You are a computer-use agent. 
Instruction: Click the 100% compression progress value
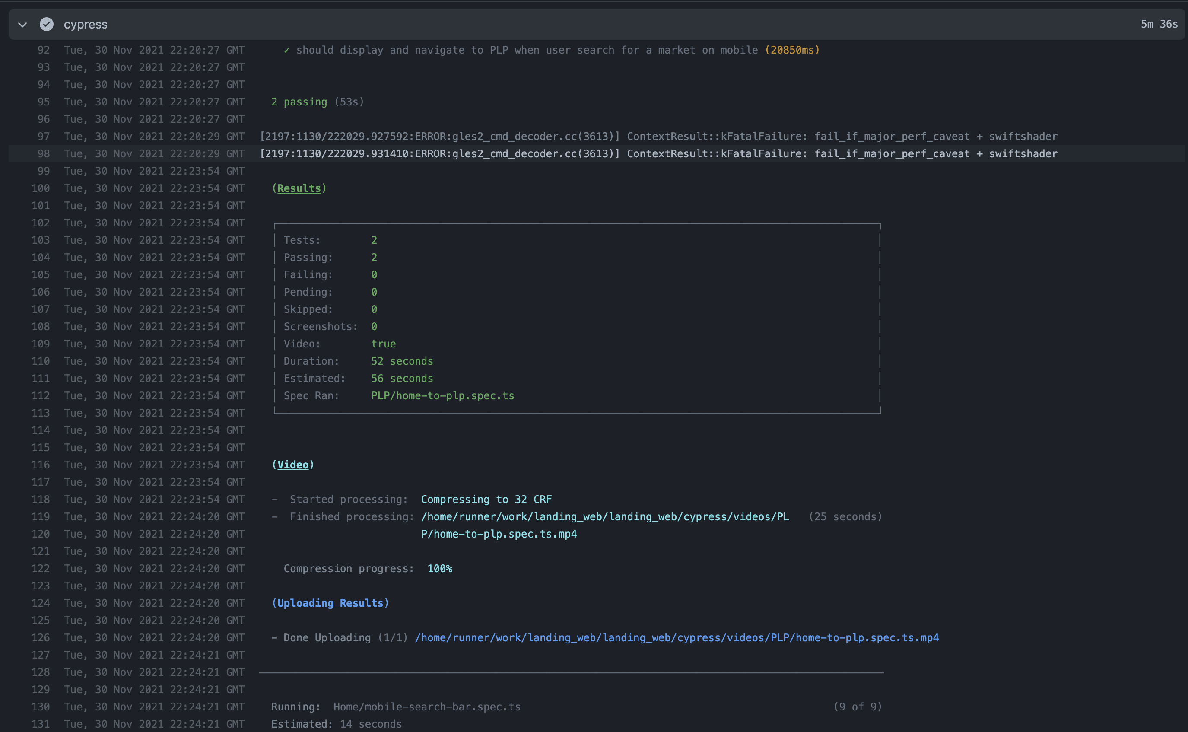click(439, 568)
